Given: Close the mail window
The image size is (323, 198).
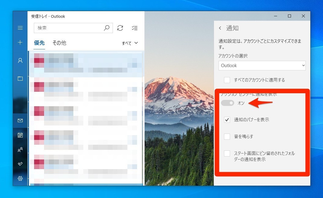Looking at the screenshot, I should pyautogui.click(x=303, y=16).
